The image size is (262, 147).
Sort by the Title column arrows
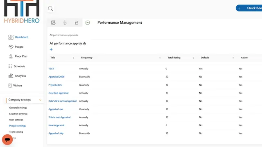[73, 58]
